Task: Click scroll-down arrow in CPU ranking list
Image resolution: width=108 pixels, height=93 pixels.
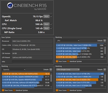Action: [105, 58]
